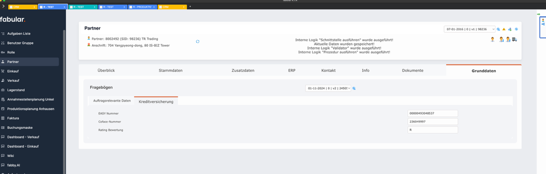Switch to the Überblick tab

[x=106, y=70]
